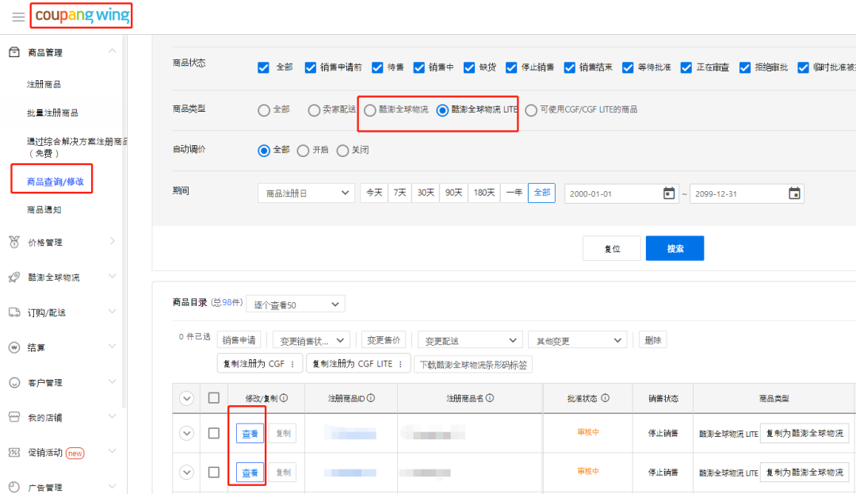The height and width of the screenshot is (494, 856).
Task: Open 商品通知 in the sidebar
Action: 44,209
